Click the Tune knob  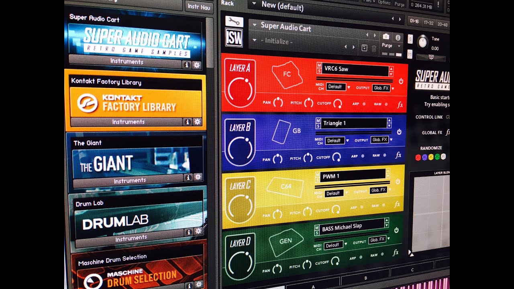(423, 42)
